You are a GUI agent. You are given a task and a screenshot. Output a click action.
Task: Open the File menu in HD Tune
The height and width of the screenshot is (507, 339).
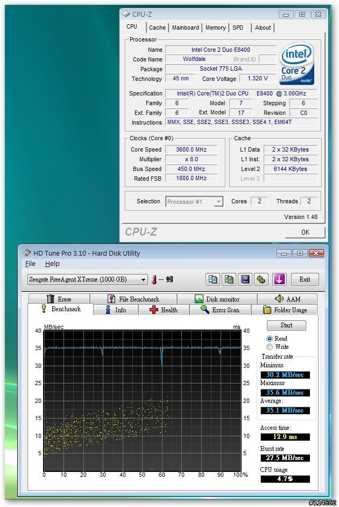point(30,264)
